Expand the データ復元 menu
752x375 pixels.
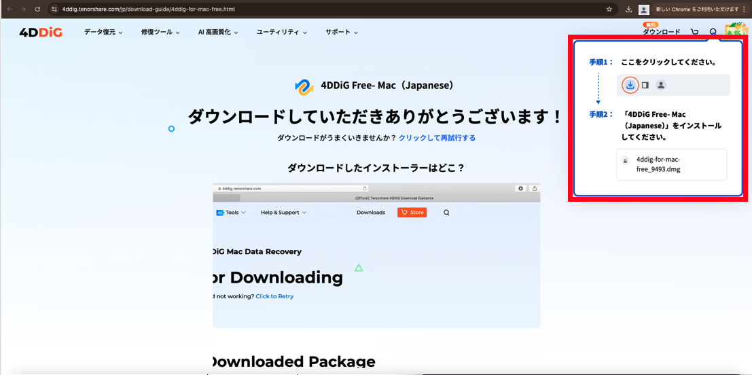point(103,32)
